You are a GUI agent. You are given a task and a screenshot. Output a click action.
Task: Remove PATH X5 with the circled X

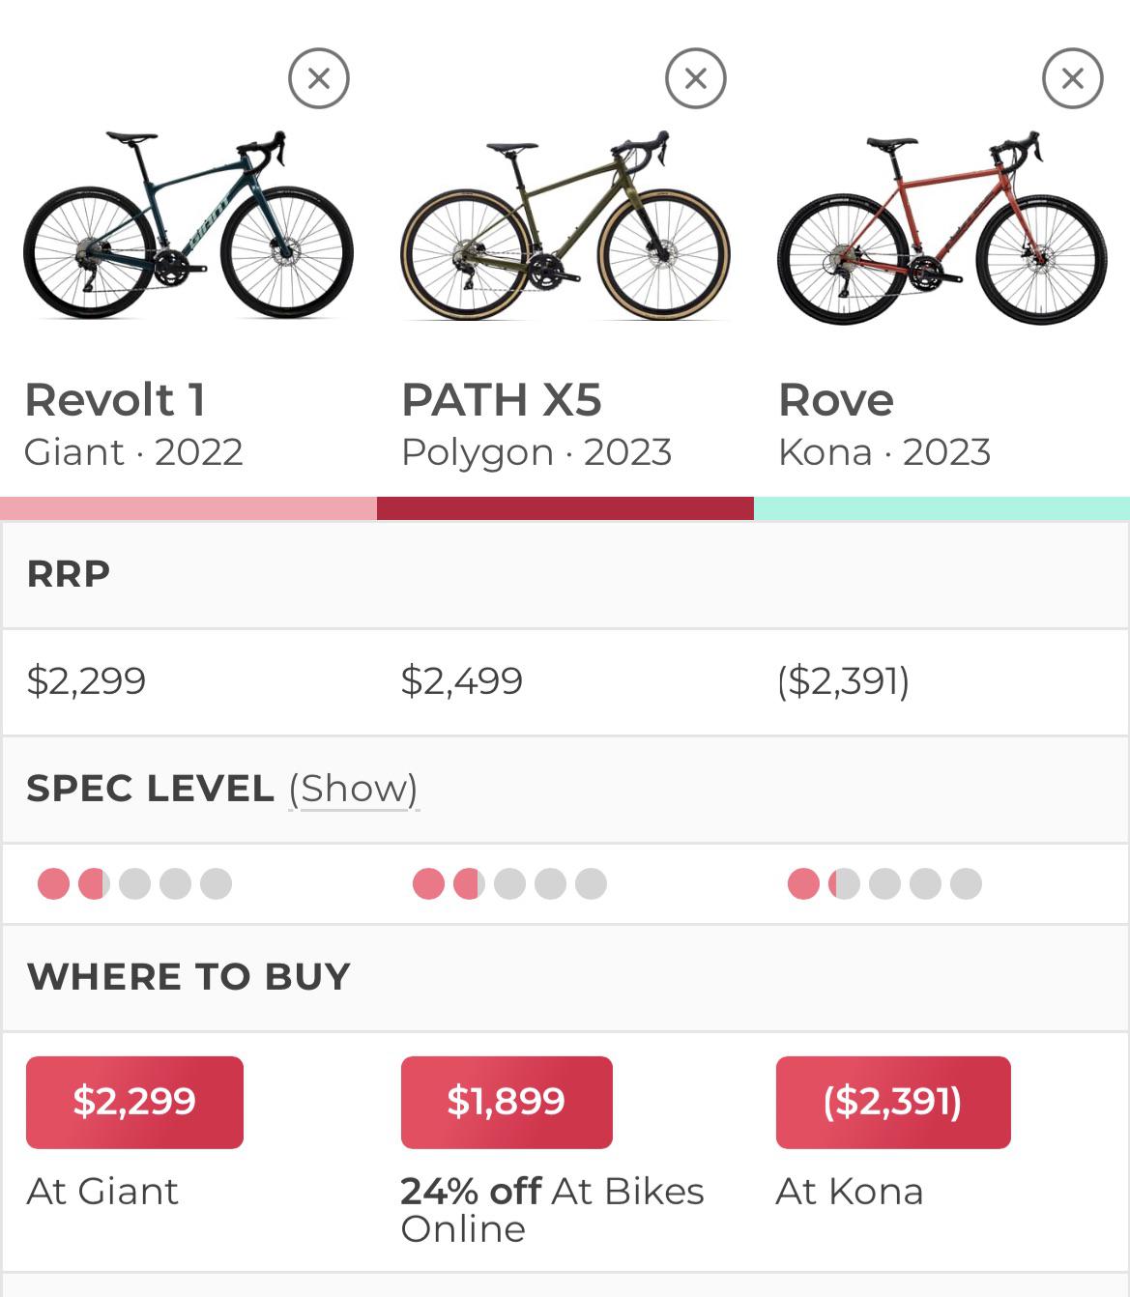pos(695,78)
